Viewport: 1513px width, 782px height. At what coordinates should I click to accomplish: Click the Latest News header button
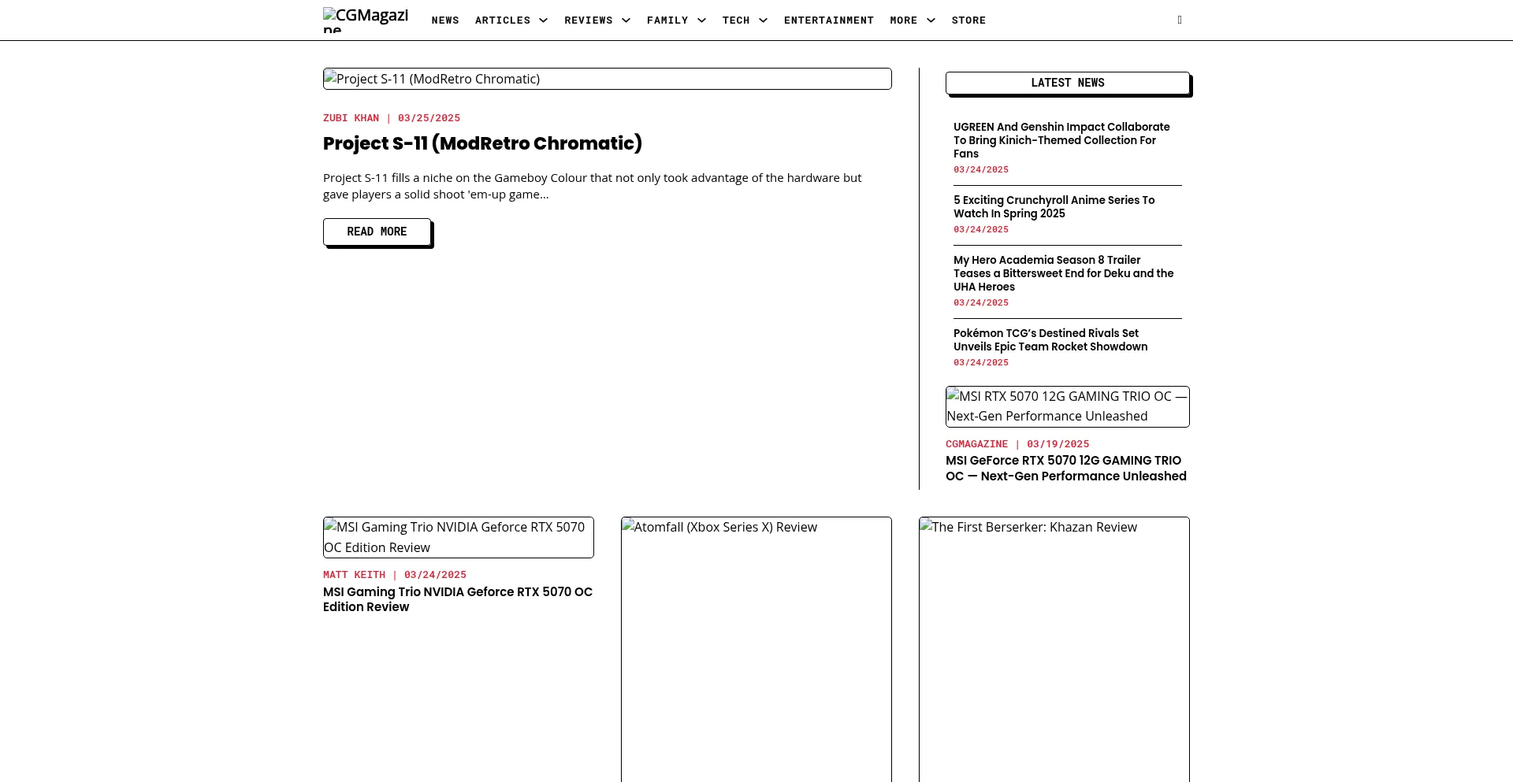click(x=1068, y=83)
